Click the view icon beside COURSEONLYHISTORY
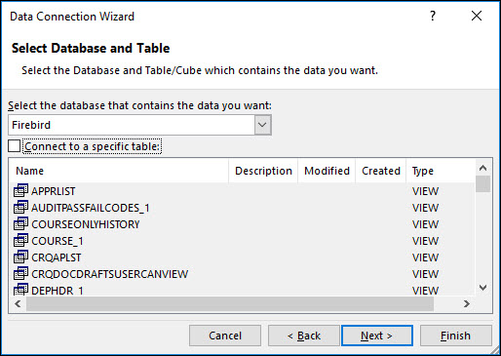 (20, 224)
